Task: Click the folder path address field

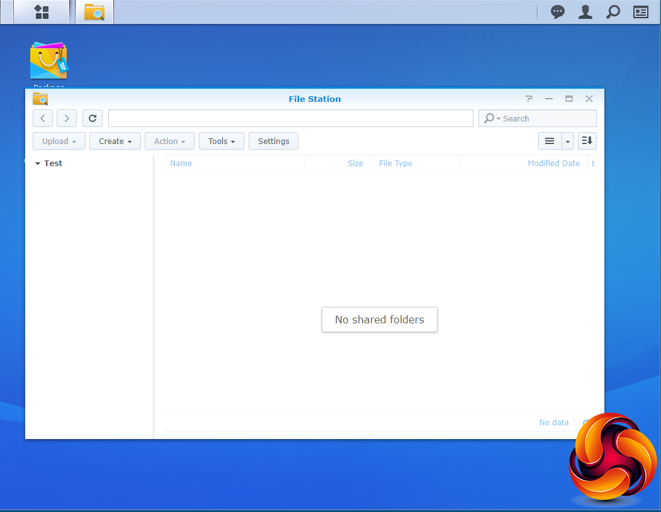Action: (x=290, y=118)
